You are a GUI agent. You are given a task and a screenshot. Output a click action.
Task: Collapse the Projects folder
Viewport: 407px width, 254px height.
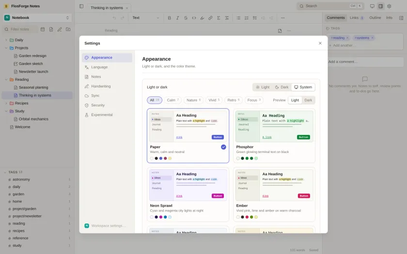(6, 48)
